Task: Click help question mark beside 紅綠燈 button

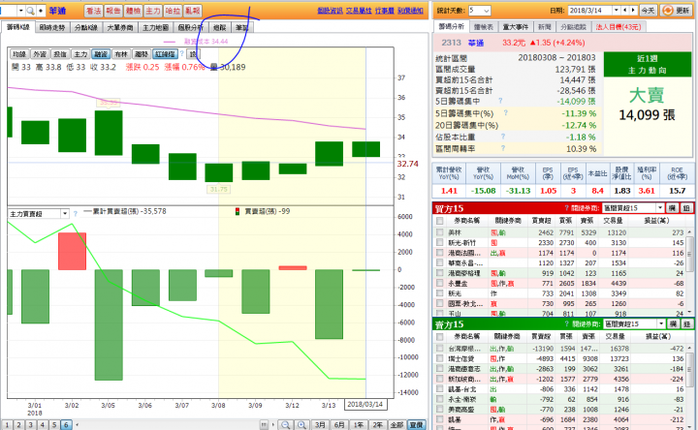Action: [x=181, y=54]
